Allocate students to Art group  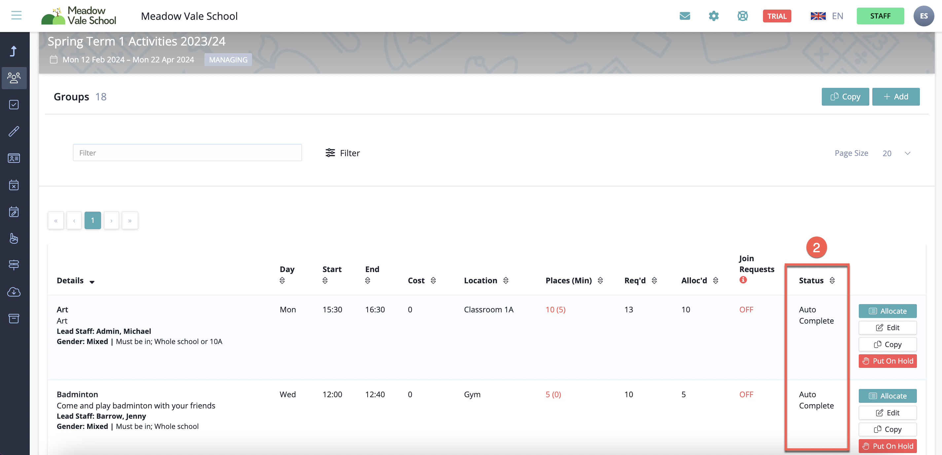tap(887, 311)
